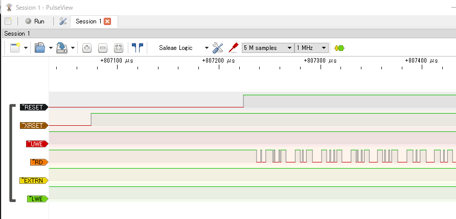Select the ~EXTRN channel label
This screenshot has height=219, width=456.
(x=34, y=180)
